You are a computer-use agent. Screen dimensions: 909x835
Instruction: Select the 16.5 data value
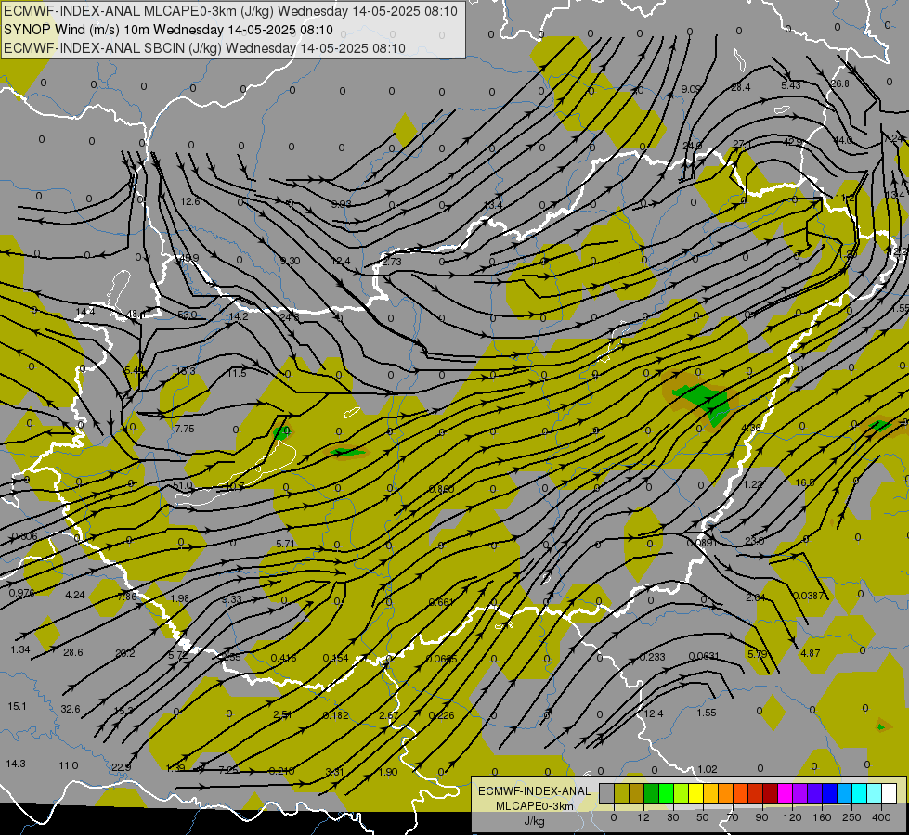[x=805, y=482]
